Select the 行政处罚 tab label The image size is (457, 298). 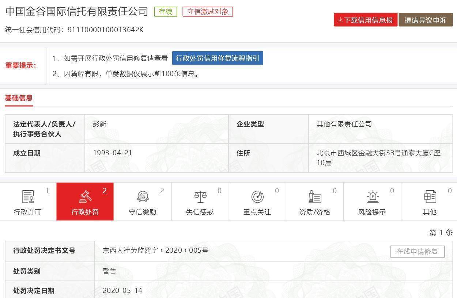[x=85, y=212]
